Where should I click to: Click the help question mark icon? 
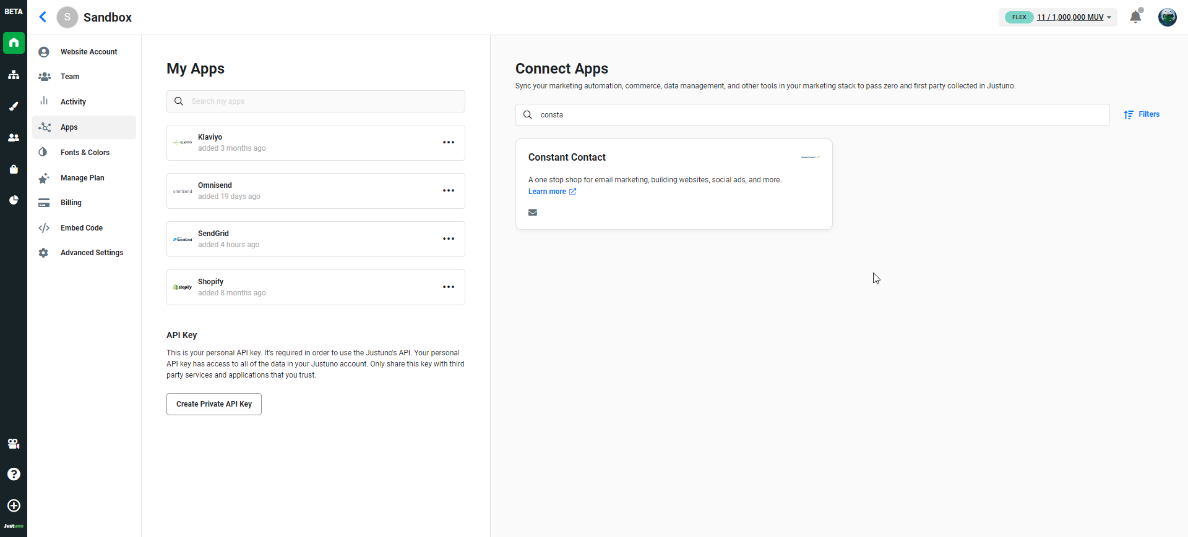coord(14,474)
